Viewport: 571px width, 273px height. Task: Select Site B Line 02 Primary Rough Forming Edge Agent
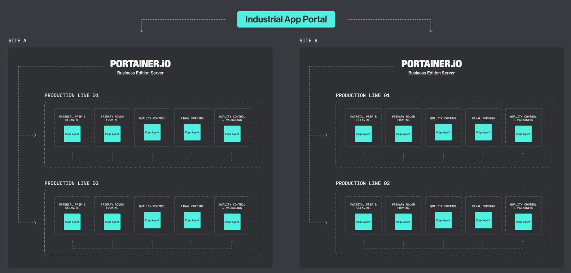click(x=403, y=222)
